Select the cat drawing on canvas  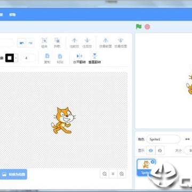click(63, 120)
